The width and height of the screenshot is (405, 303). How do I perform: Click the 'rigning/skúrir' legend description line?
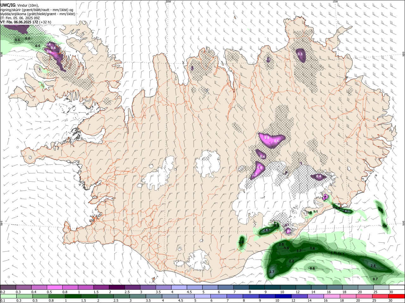click(37, 10)
